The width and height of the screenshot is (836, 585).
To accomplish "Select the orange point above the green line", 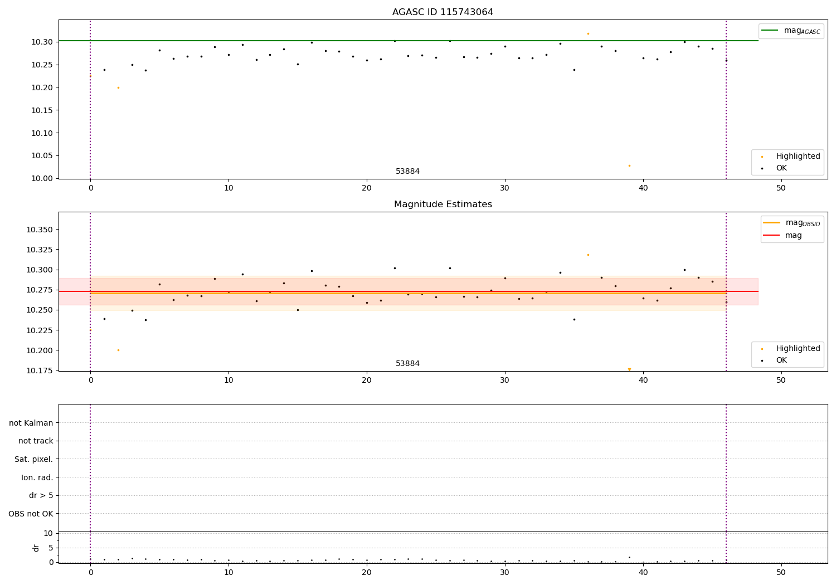I will coord(588,33).
